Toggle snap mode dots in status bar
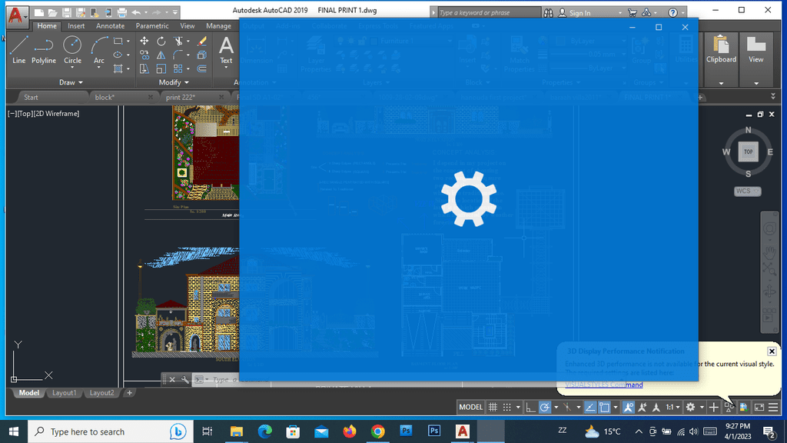787x443 pixels. coord(507,408)
